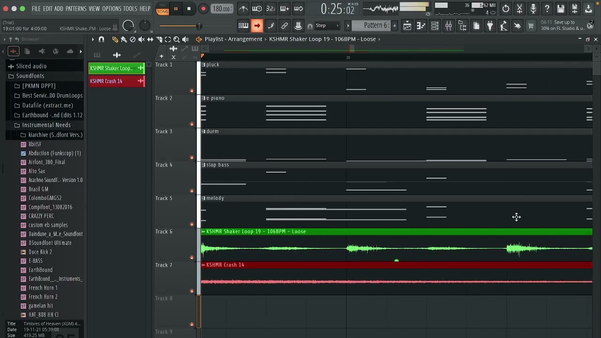Select the Paint brush tool in Playlist
This screenshot has width=601, height=338.
point(124,39)
